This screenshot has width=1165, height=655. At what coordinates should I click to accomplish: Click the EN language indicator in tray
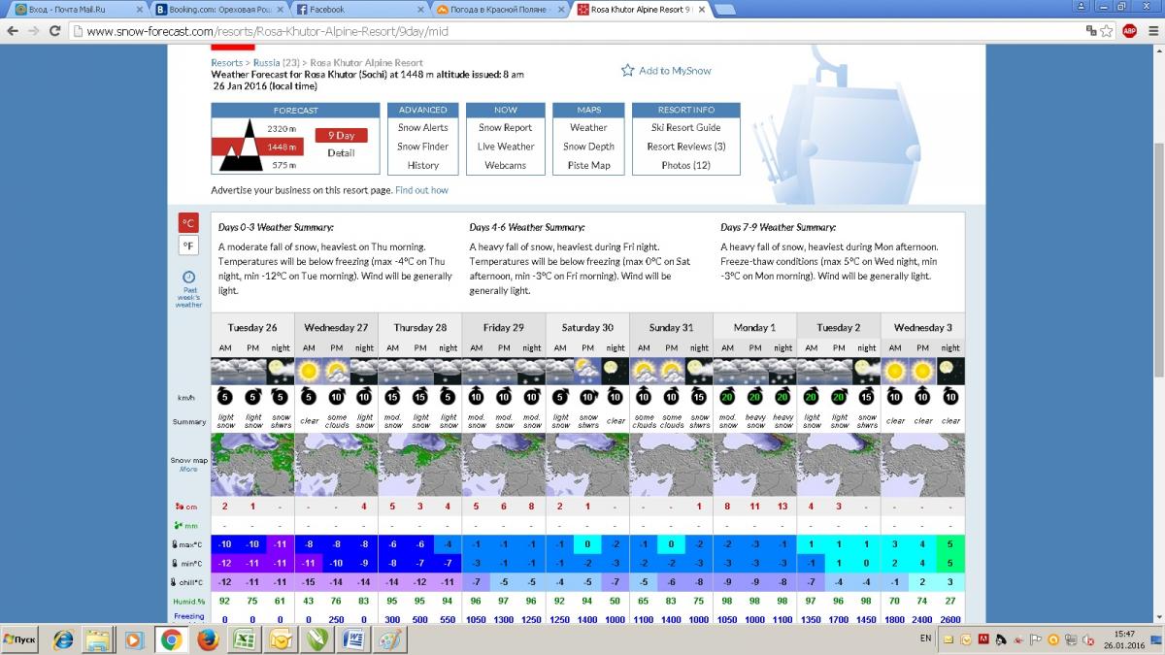[x=925, y=640]
